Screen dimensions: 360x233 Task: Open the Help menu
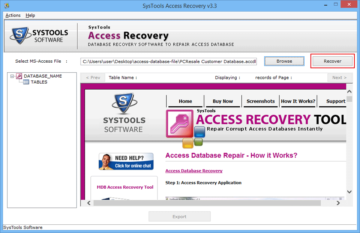coord(30,15)
